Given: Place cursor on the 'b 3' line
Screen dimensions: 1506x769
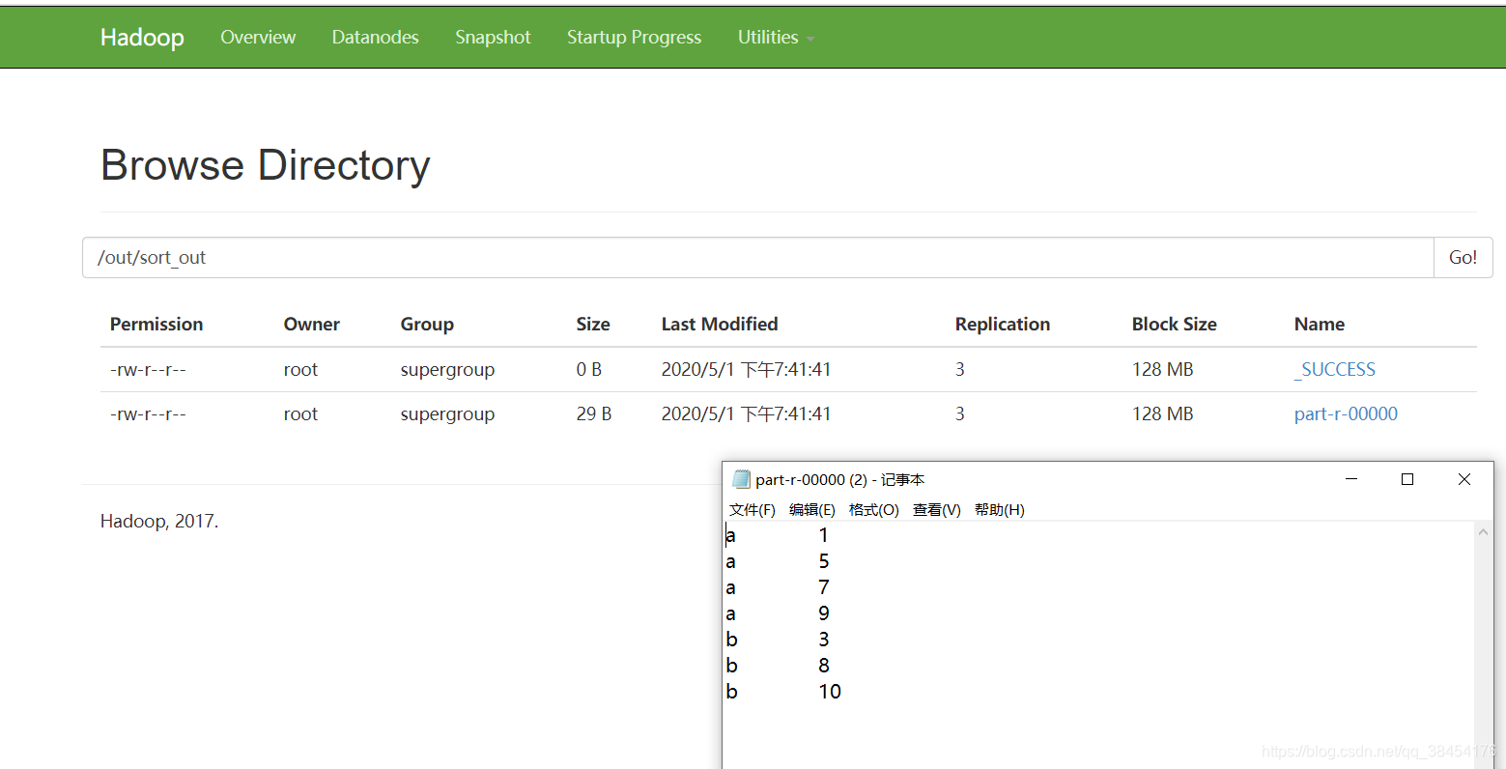Looking at the screenshot, I should pos(778,640).
